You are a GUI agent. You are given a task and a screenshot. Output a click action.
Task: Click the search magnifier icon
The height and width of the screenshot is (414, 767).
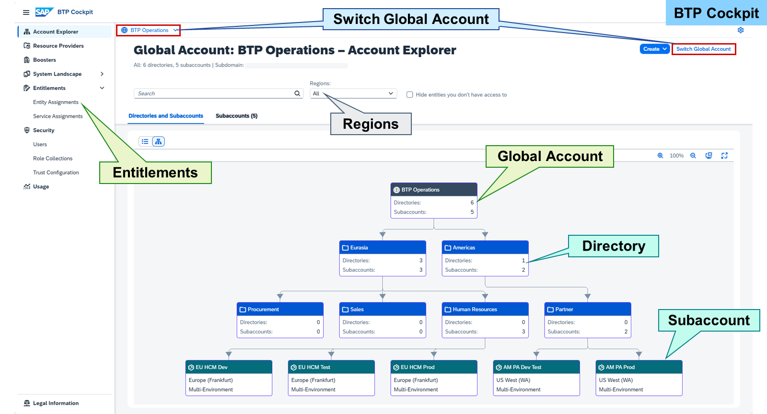point(297,93)
